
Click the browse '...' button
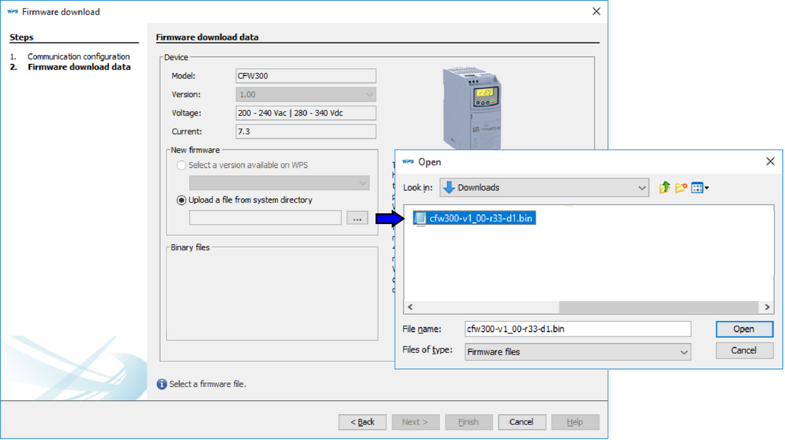tap(357, 219)
